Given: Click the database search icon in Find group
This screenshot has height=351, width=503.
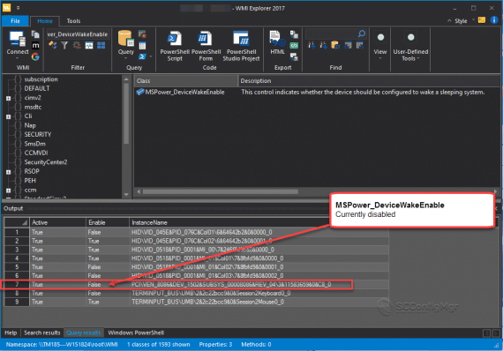Looking at the screenshot, I should tap(335, 46).
